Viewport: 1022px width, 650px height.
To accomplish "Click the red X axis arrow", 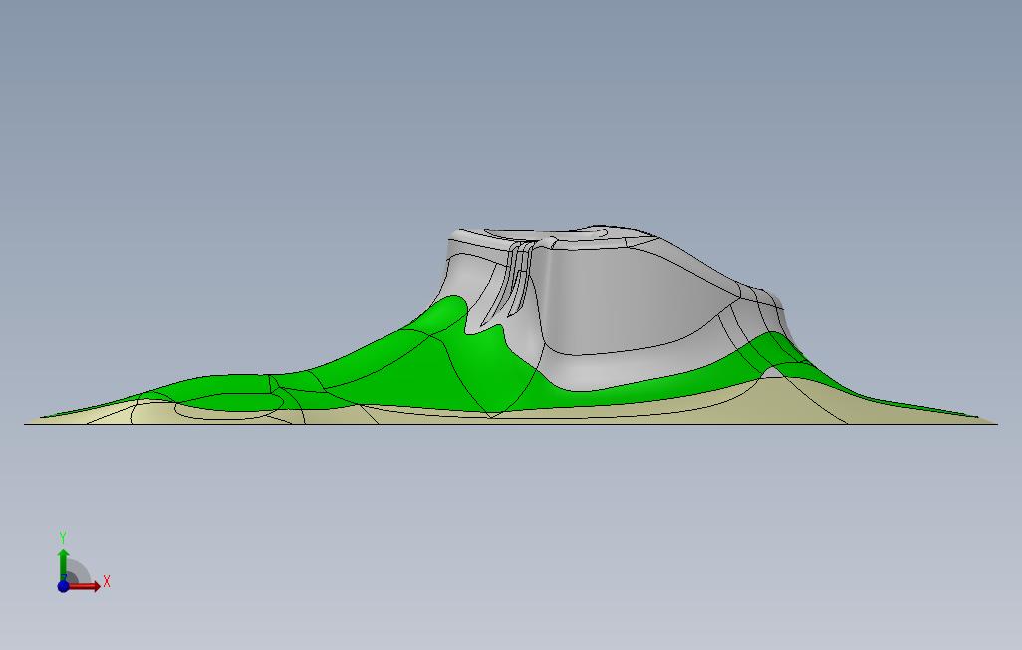I will pos(84,586).
